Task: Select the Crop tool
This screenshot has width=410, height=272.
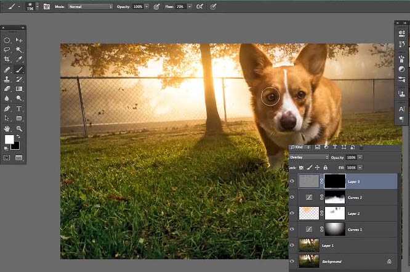Action: [7, 60]
